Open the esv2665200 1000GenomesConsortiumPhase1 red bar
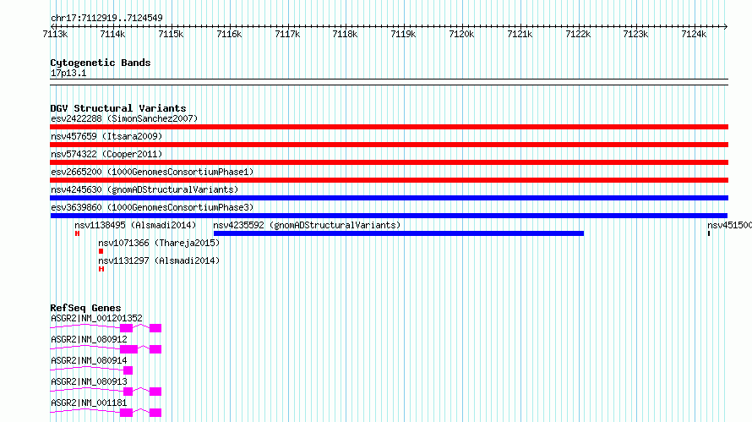Screen dimensions: 752x422 (x=389, y=180)
